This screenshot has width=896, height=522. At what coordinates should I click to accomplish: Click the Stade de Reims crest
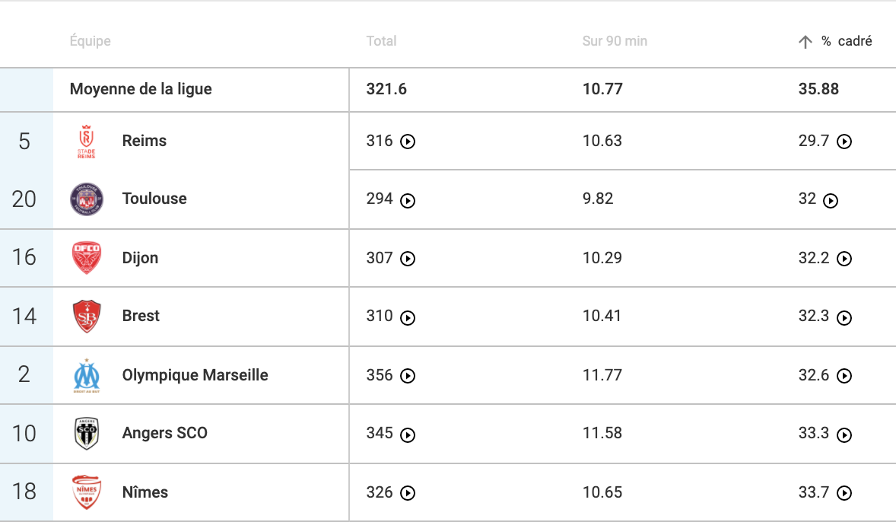(86, 142)
